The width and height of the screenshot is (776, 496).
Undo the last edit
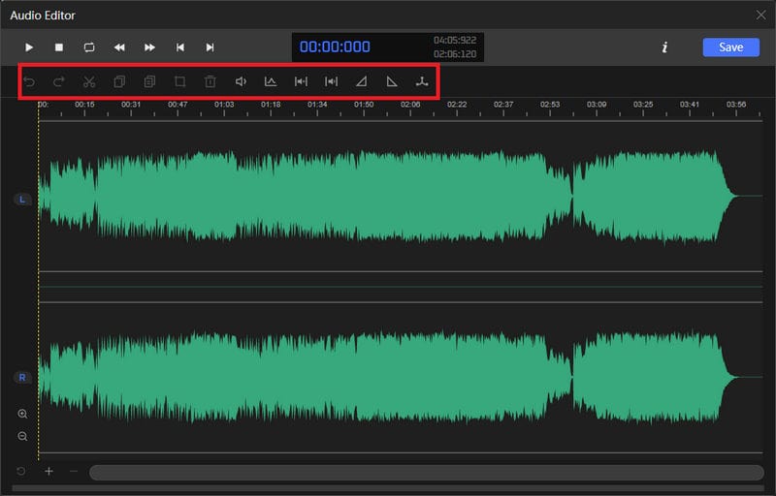pos(29,81)
